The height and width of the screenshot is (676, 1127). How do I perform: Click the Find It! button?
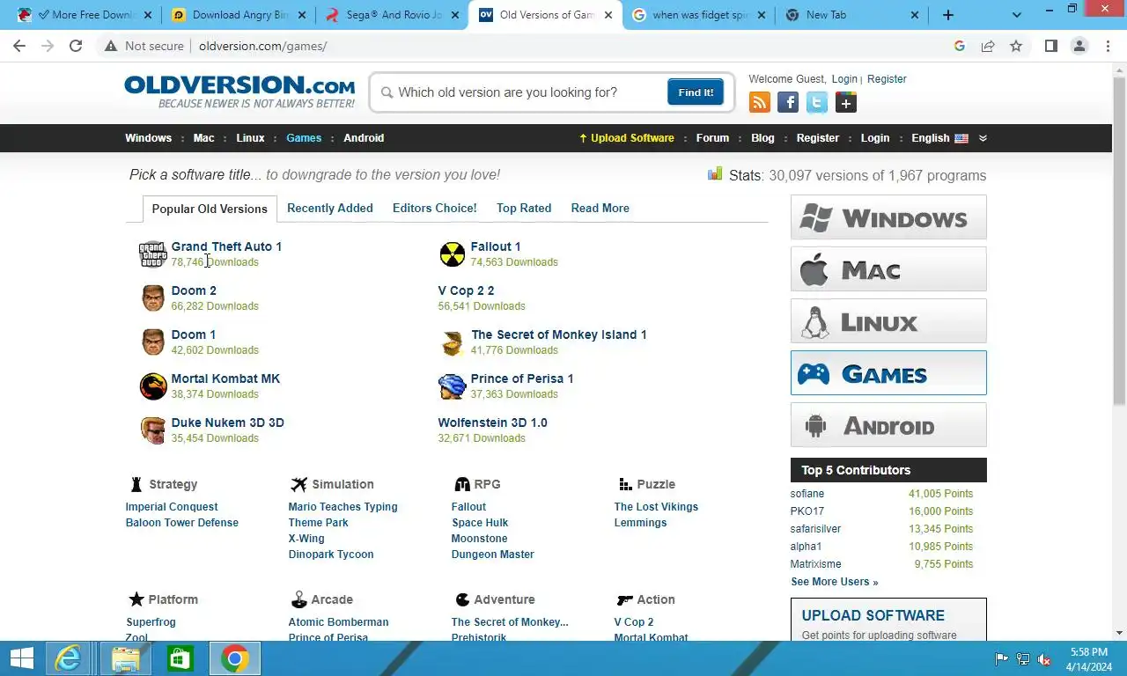pos(696,92)
